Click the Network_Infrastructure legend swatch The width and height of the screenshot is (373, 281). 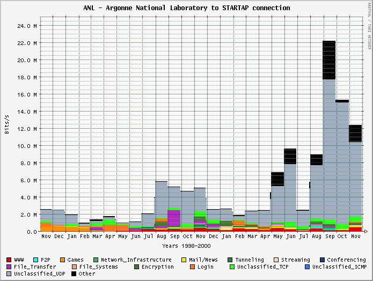coord(96,260)
